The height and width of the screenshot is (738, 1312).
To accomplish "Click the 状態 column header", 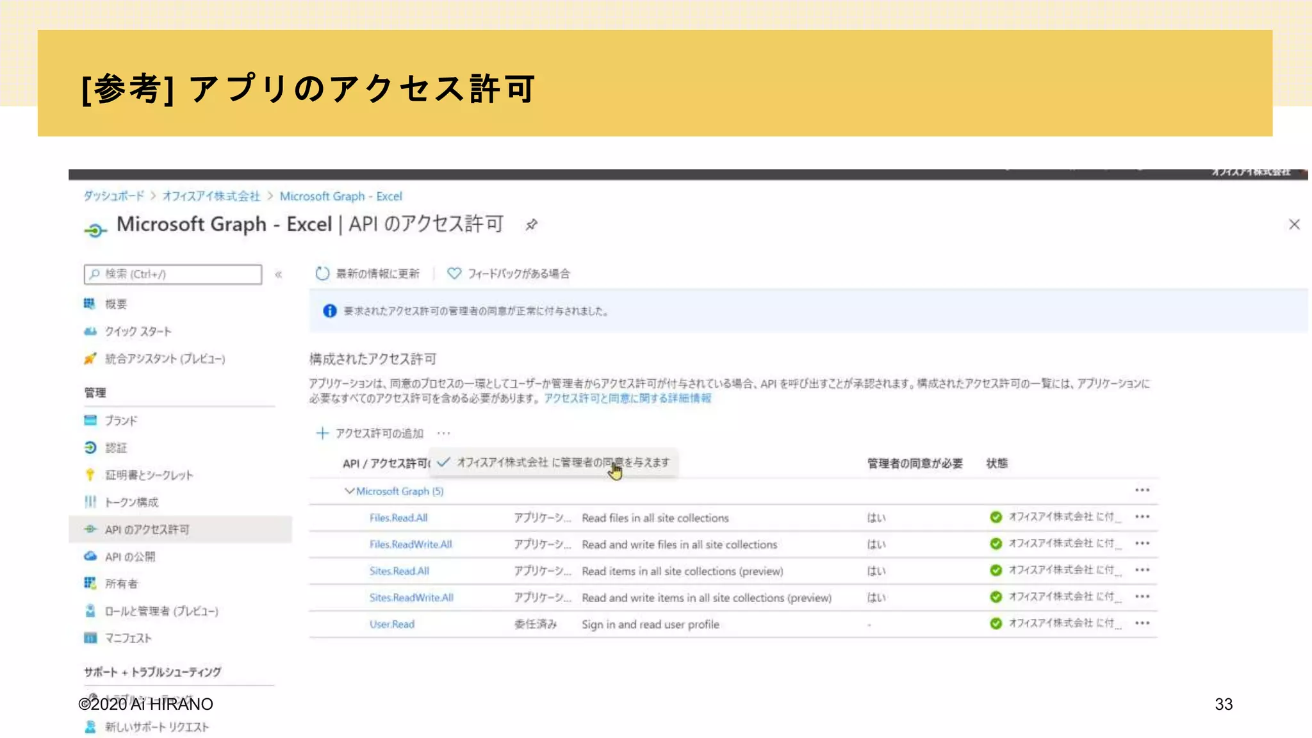I will 997,463.
